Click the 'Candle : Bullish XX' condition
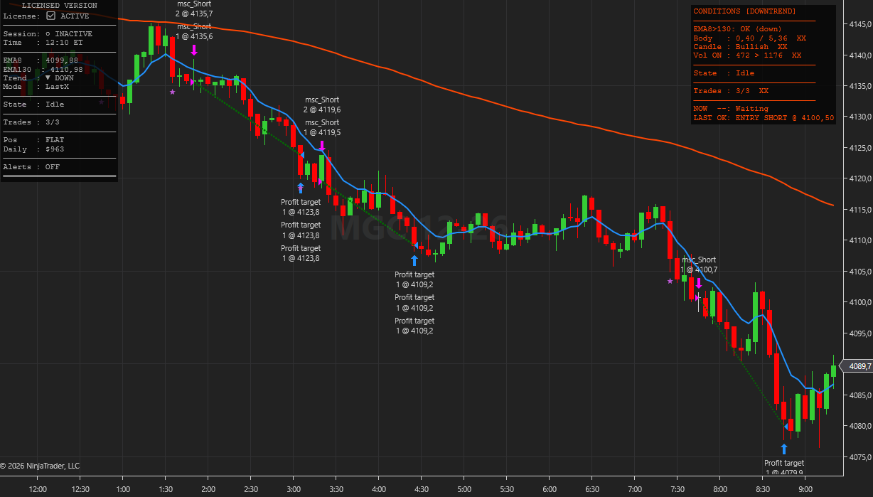This screenshot has height=497, width=873. coord(740,47)
